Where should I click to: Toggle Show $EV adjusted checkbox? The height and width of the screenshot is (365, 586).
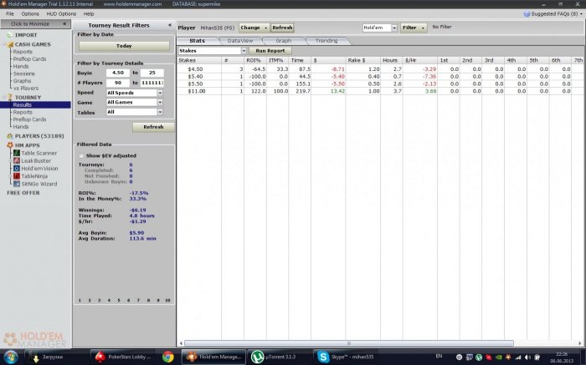(81, 156)
